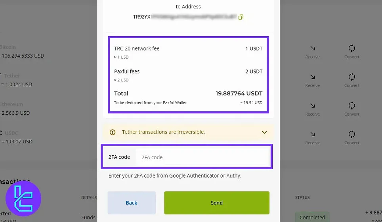The height and width of the screenshot is (222, 382).
Task: Click the Completed status badge
Action: 312,217
